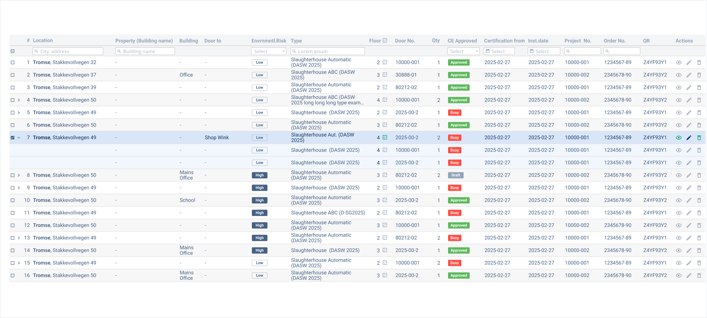Select row 16 checkbox

13,275
